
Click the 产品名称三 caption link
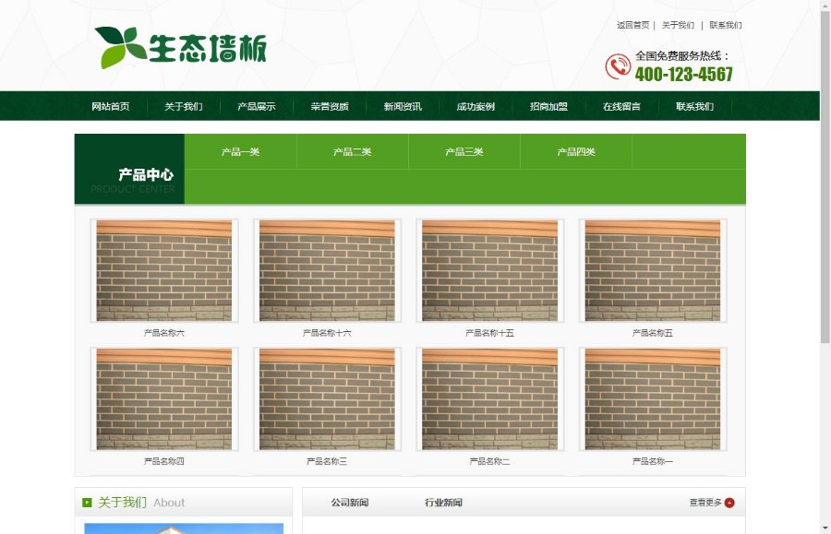(x=327, y=461)
